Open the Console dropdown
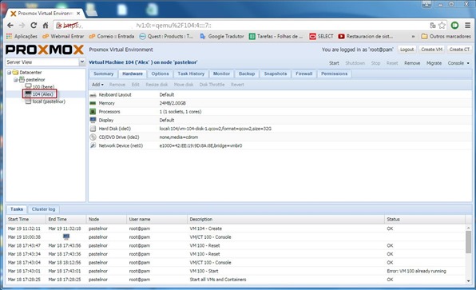476x290 pixels. (x=458, y=63)
